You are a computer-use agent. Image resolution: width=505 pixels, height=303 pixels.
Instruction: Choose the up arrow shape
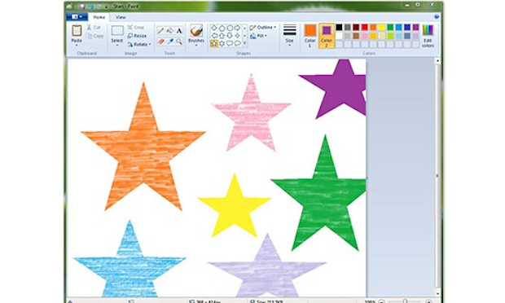click(x=222, y=35)
